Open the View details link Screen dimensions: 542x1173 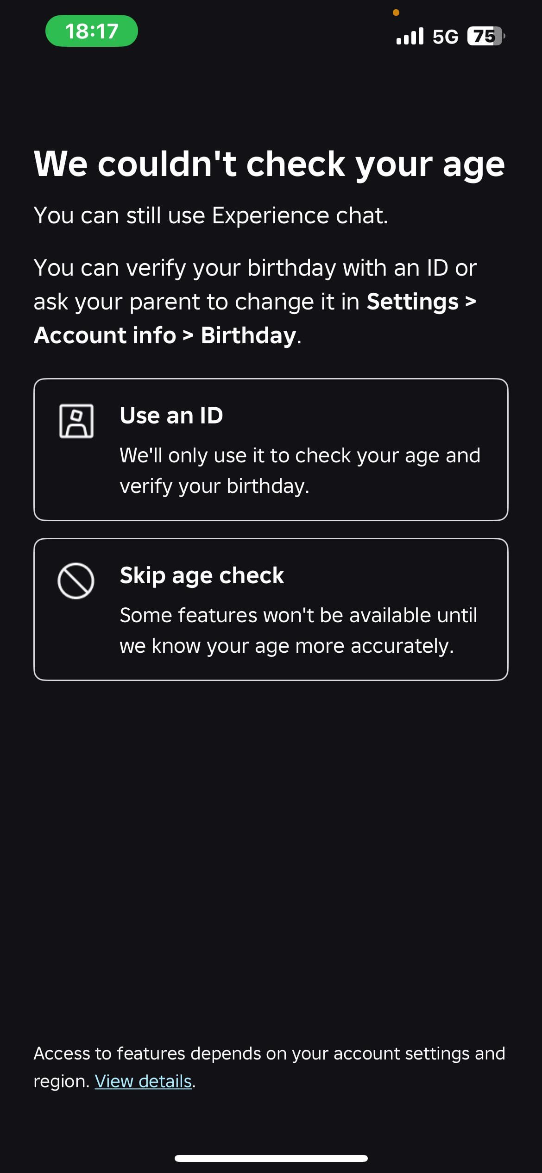click(x=143, y=1081)
